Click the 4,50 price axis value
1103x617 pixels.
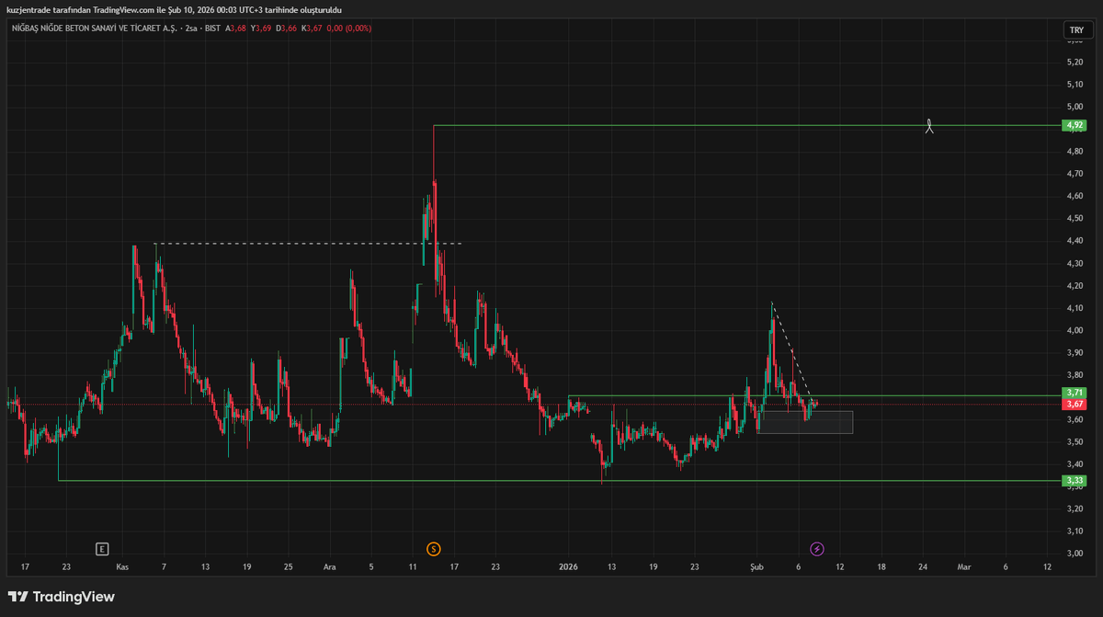pyautogui.click(x=1075, y=218)
